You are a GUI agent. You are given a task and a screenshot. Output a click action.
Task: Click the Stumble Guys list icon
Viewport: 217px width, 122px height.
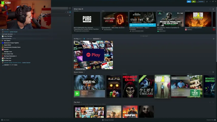pyautogui.click(x=3, y=60)
